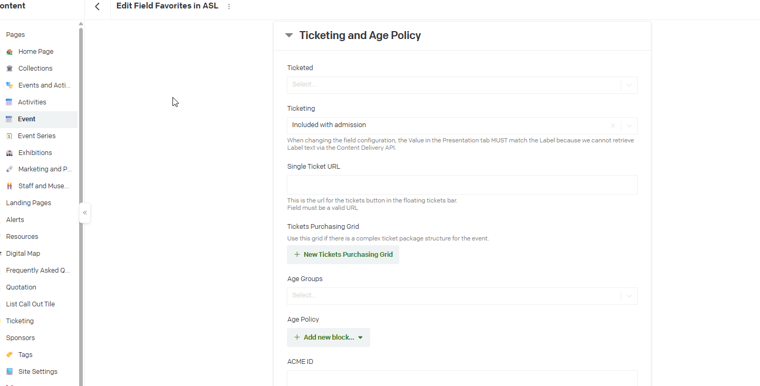760x386 pixels.
Task: Click the Activities calendar icon
Action: (x=9, y=102)
